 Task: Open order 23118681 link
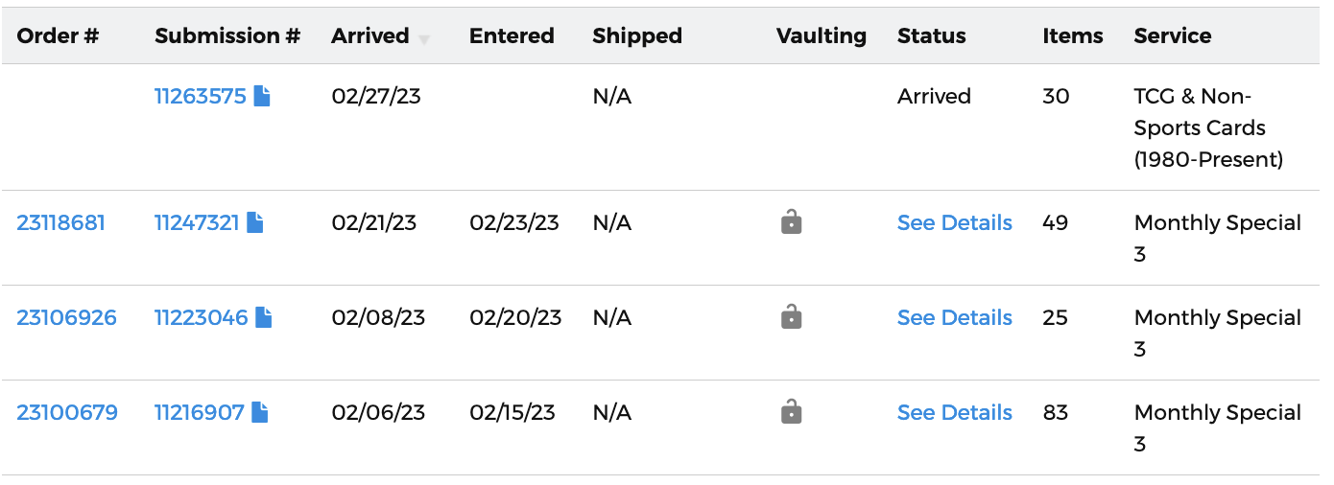click(61, 222)
